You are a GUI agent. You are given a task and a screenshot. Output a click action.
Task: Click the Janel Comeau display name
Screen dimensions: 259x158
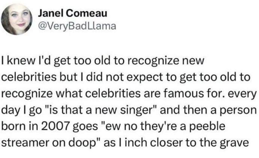(72, 13)
